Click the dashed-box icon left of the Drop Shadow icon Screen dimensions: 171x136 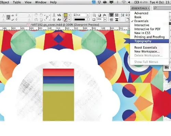94,15
